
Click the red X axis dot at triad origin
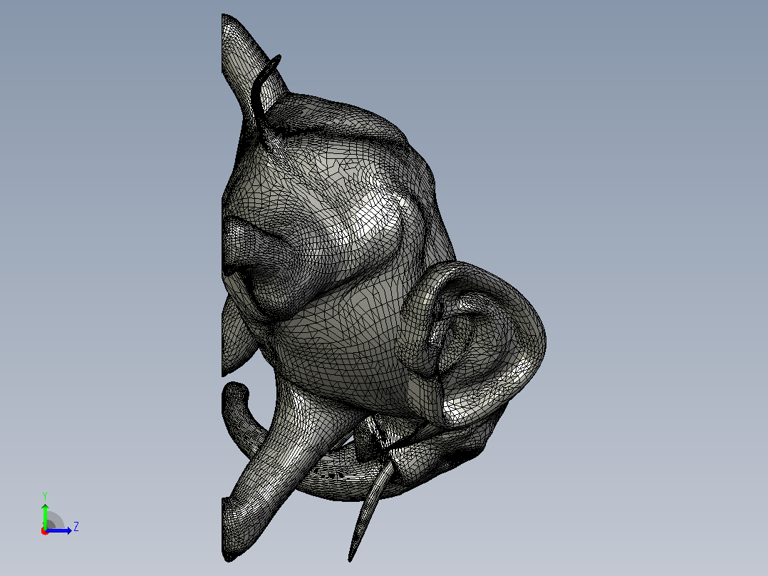45,531
